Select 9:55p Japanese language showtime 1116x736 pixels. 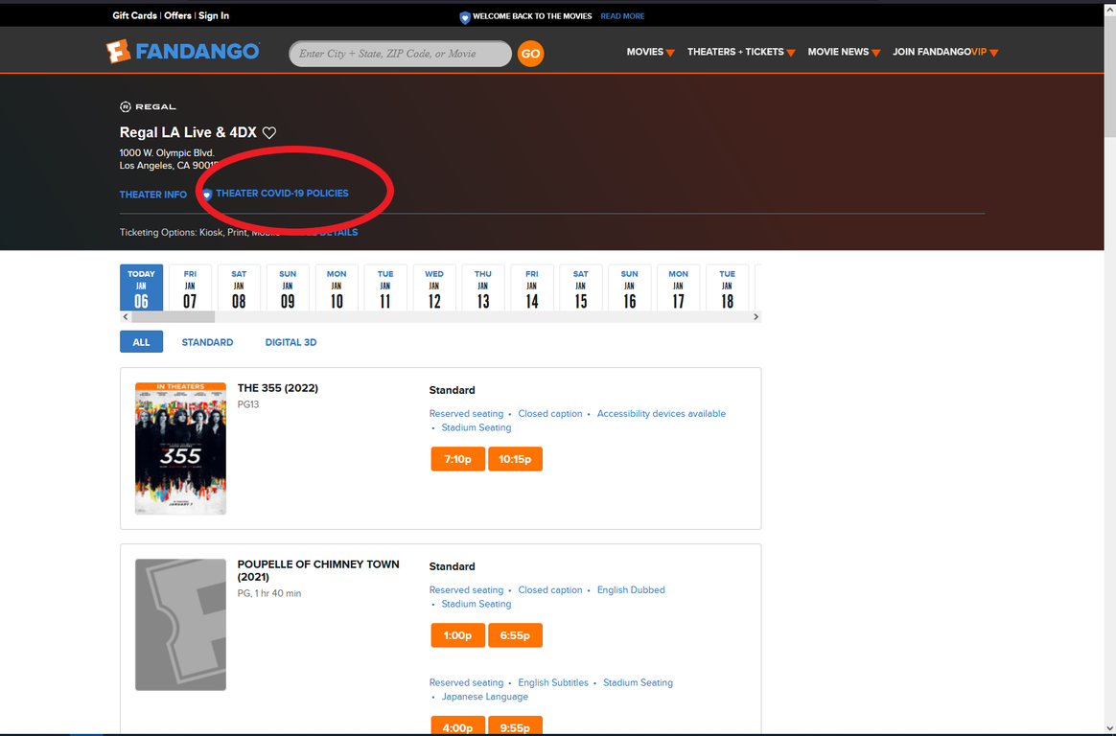click(515, 725)
